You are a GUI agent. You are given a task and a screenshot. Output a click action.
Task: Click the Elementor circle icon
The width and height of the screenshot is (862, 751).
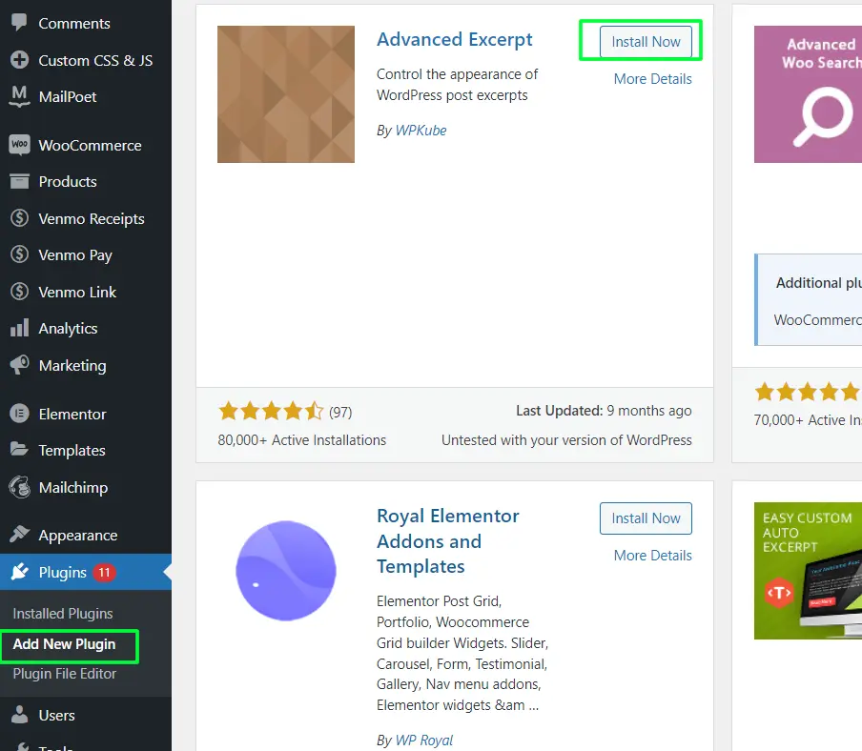(x=19, y=414)
